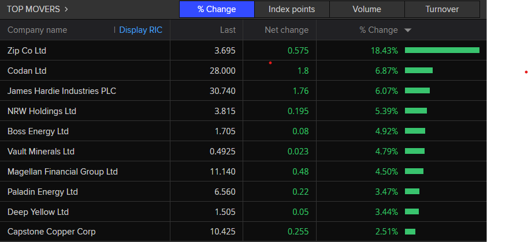Click the sort arrow beside % Change
Screen dimensions: 528x242
[x=408, y=30]
